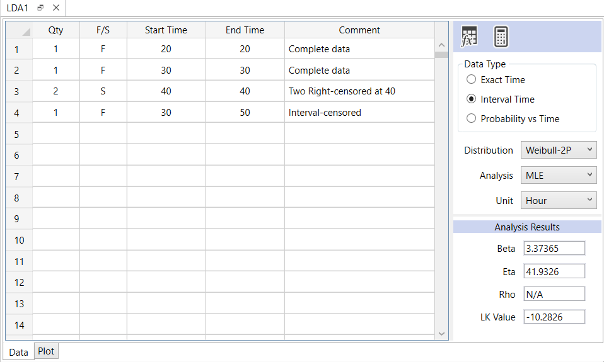
Task: Click the Qty cell in row 2
Action: point(56,70)
